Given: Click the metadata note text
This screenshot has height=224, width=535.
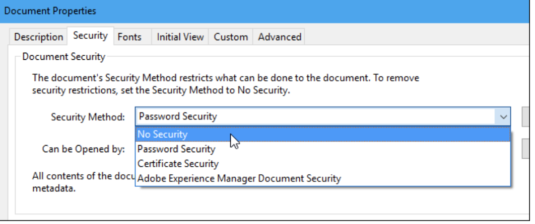Looking at the screenshot, I should [54, 189].
